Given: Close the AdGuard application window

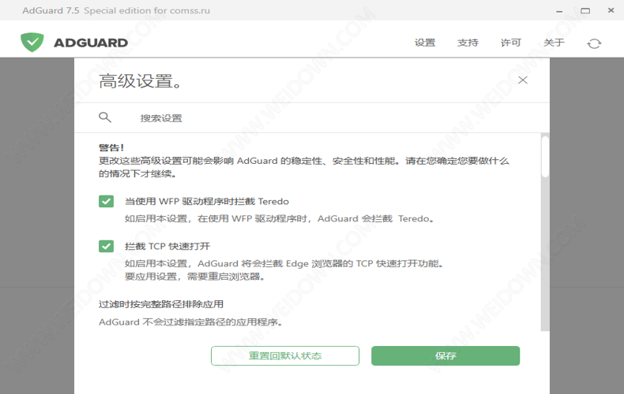Looking at the screenshot, I should (x=611, y=11).
